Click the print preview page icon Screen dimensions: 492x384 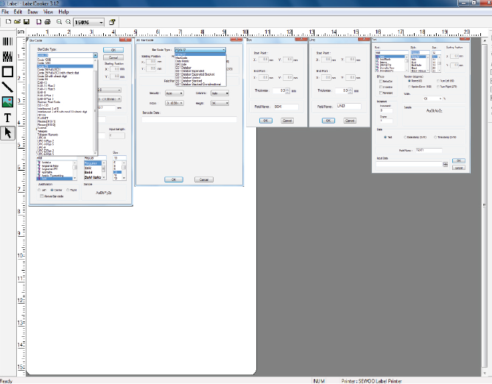(x=38, y=22)
